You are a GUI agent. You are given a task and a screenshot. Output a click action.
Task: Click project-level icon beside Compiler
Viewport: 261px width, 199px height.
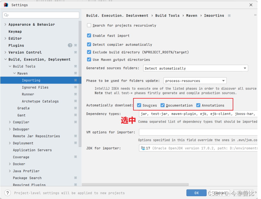pos(76,122)
